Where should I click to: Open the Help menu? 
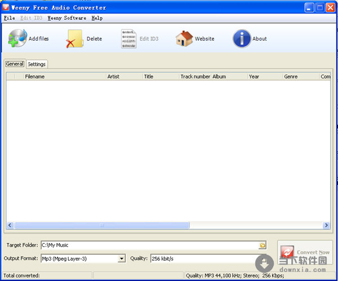pos(97,18)
